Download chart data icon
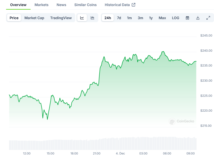Screen dimensions: 214x158 (198, 18)
